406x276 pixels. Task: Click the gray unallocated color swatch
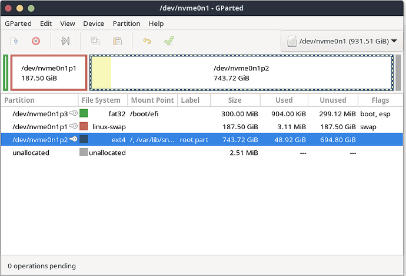[84, 152]
